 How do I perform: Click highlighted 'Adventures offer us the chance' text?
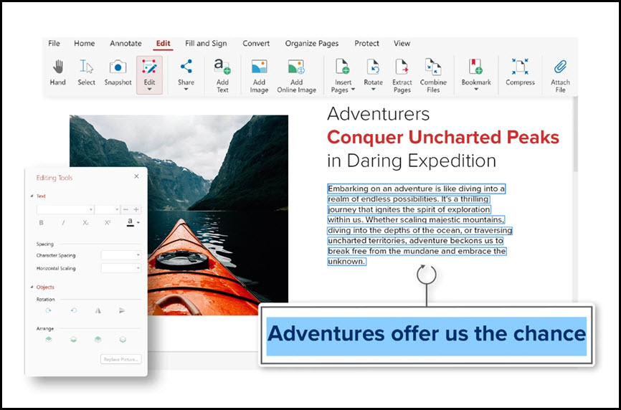427,334
